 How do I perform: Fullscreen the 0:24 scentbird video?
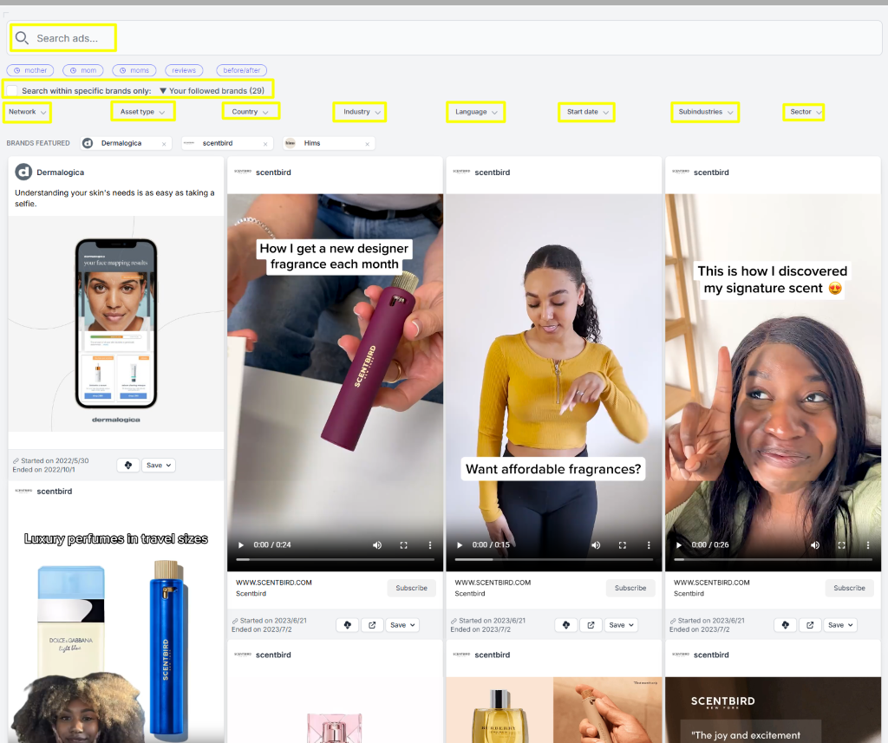404,544
